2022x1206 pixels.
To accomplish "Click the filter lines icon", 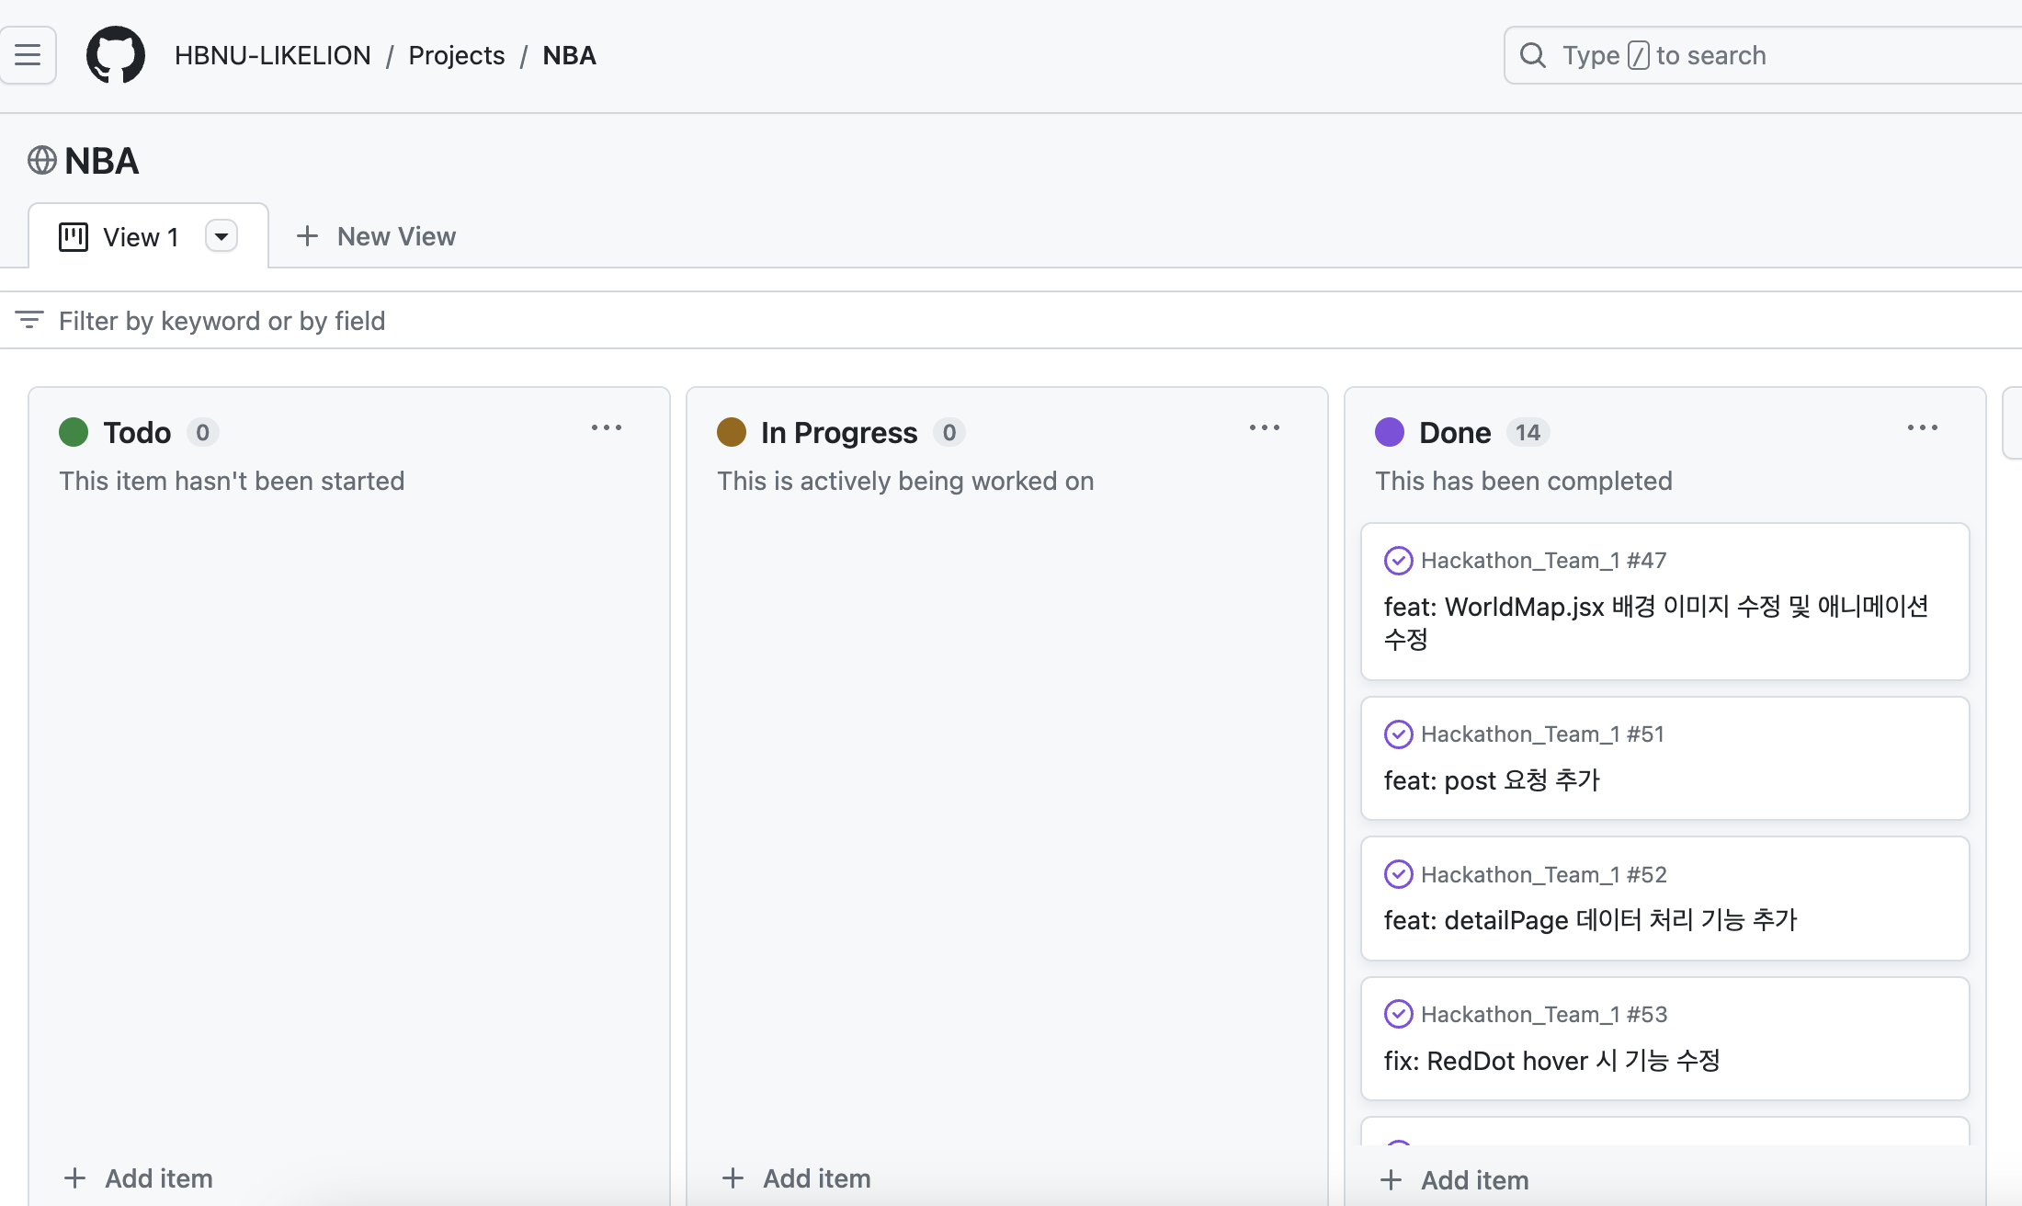I will click(x=29, y=320).
